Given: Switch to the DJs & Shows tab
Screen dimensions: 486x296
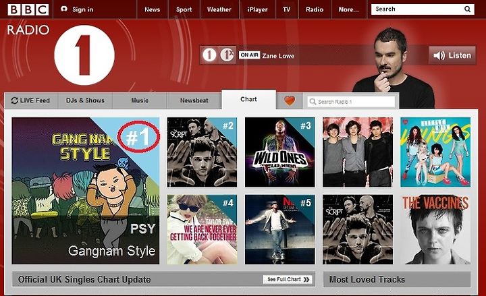Looking at the screenshot, I should tap(85, 100).
